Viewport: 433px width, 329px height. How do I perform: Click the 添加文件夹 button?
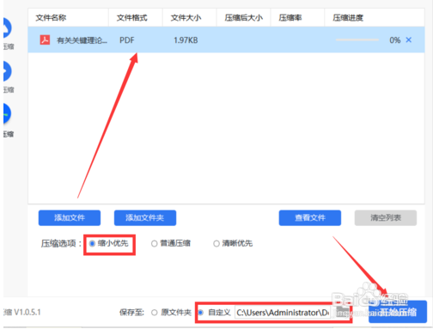(x=145, y=218)
